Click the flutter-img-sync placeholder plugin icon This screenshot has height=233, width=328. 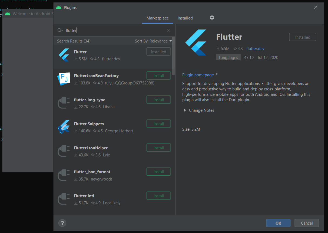[x=64, y=103]
